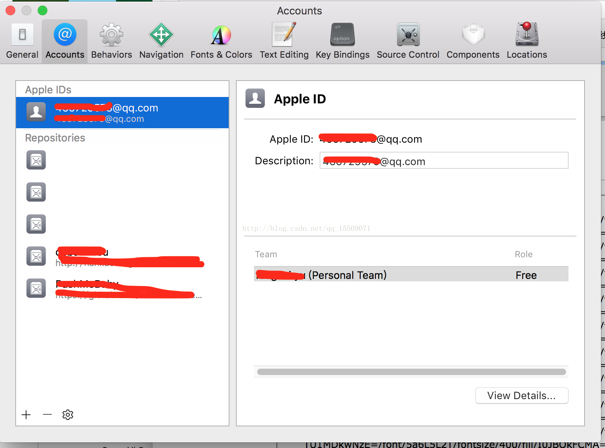Click the Source Control tab label
The width and height of the screenshot is (605, 448).
408,54
